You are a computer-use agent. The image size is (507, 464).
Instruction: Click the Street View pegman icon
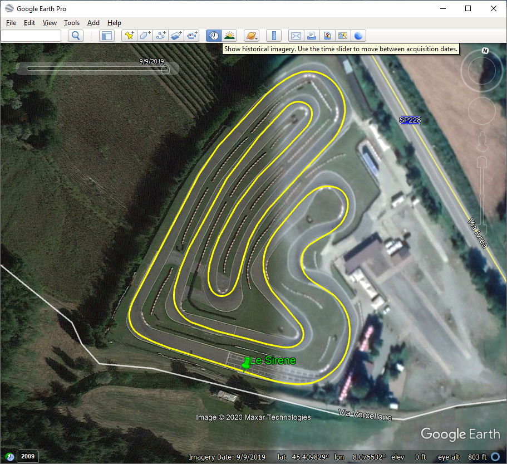[483, 141]
